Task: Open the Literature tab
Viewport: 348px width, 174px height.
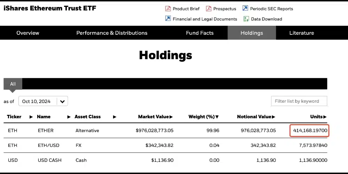Action: point(301,33)
